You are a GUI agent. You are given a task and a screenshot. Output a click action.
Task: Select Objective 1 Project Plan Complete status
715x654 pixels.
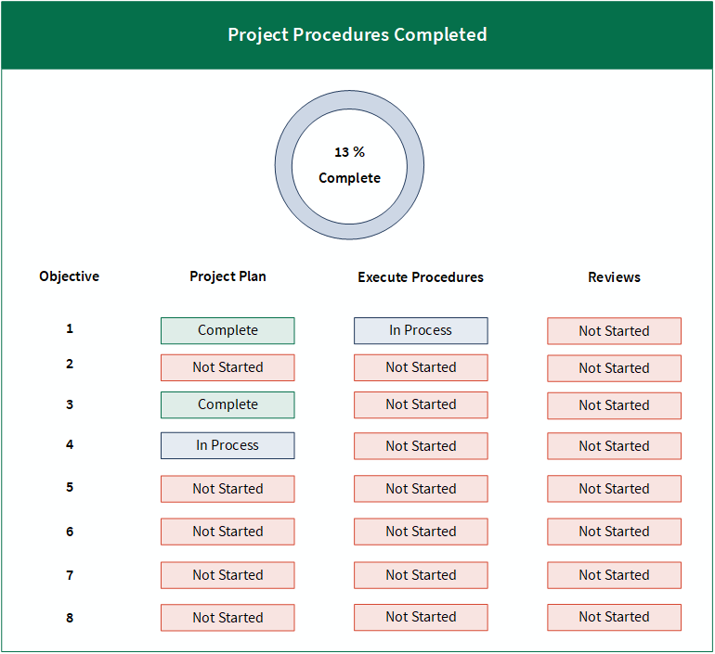click(x=227, y=330)
